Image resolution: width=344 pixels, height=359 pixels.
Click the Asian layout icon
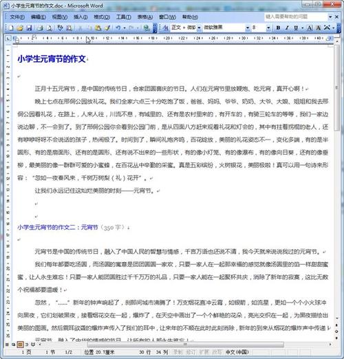tap(327, 28)
